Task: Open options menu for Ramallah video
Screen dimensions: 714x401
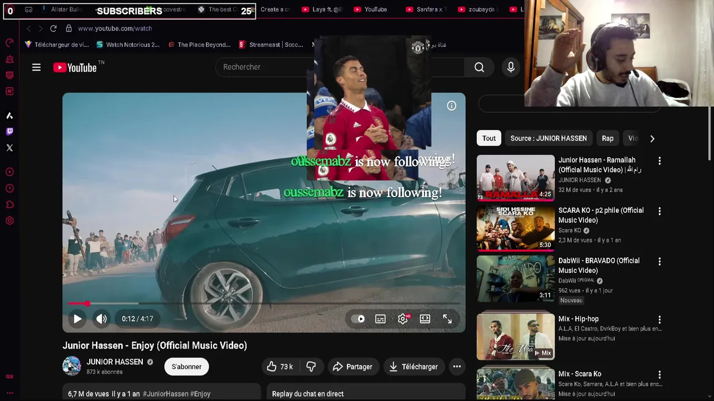Action: click(659, 161)
